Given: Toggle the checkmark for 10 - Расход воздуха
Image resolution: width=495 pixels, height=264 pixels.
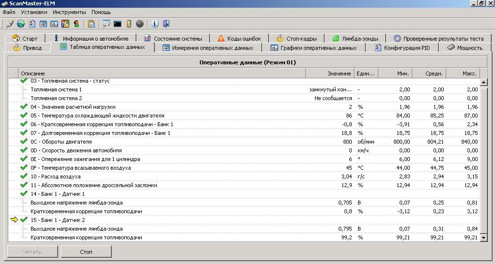Looking at the screenshot, I should coord(24,176).
